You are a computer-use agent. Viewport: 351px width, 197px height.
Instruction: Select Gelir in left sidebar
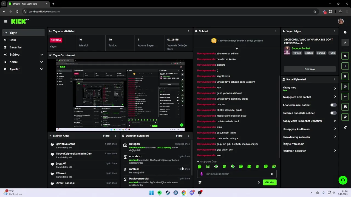[x=23, y=40]
